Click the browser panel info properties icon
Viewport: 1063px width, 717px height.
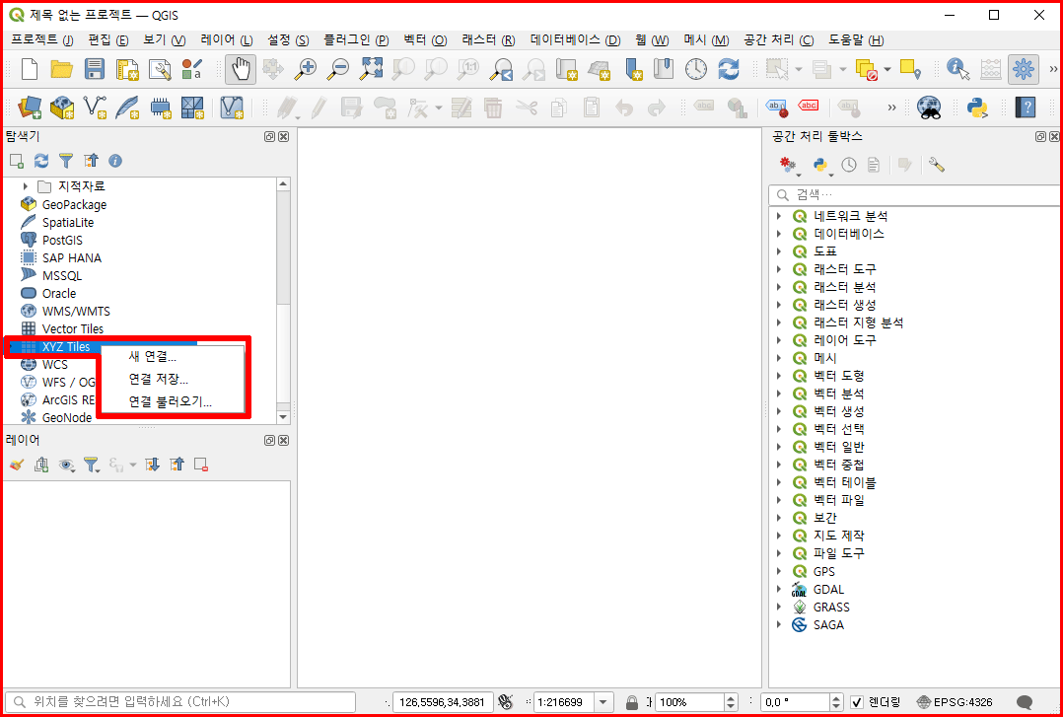pyautogui.click(x=115, y=161)
